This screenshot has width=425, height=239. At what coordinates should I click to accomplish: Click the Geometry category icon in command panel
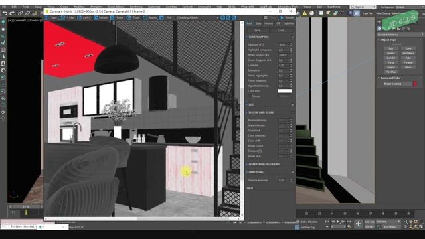pos(379,28)
